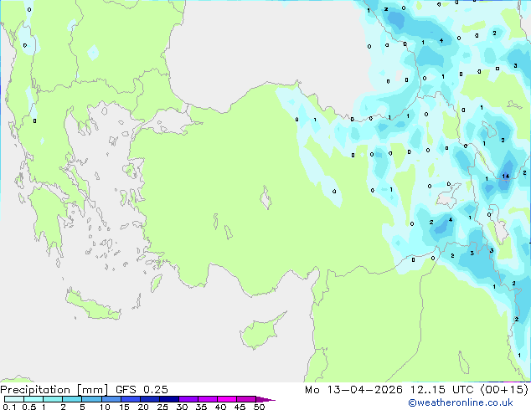This screenshot has width=531, height=410.
Task: Click the '30' legend scale label
Action: (x=182, y=407)
